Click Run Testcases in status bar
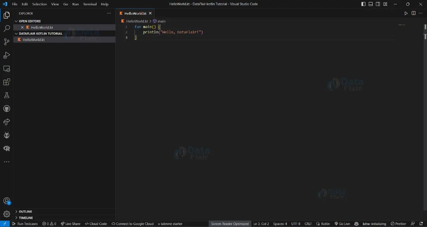The image size is (427, 227). click(x=25, y=224)
